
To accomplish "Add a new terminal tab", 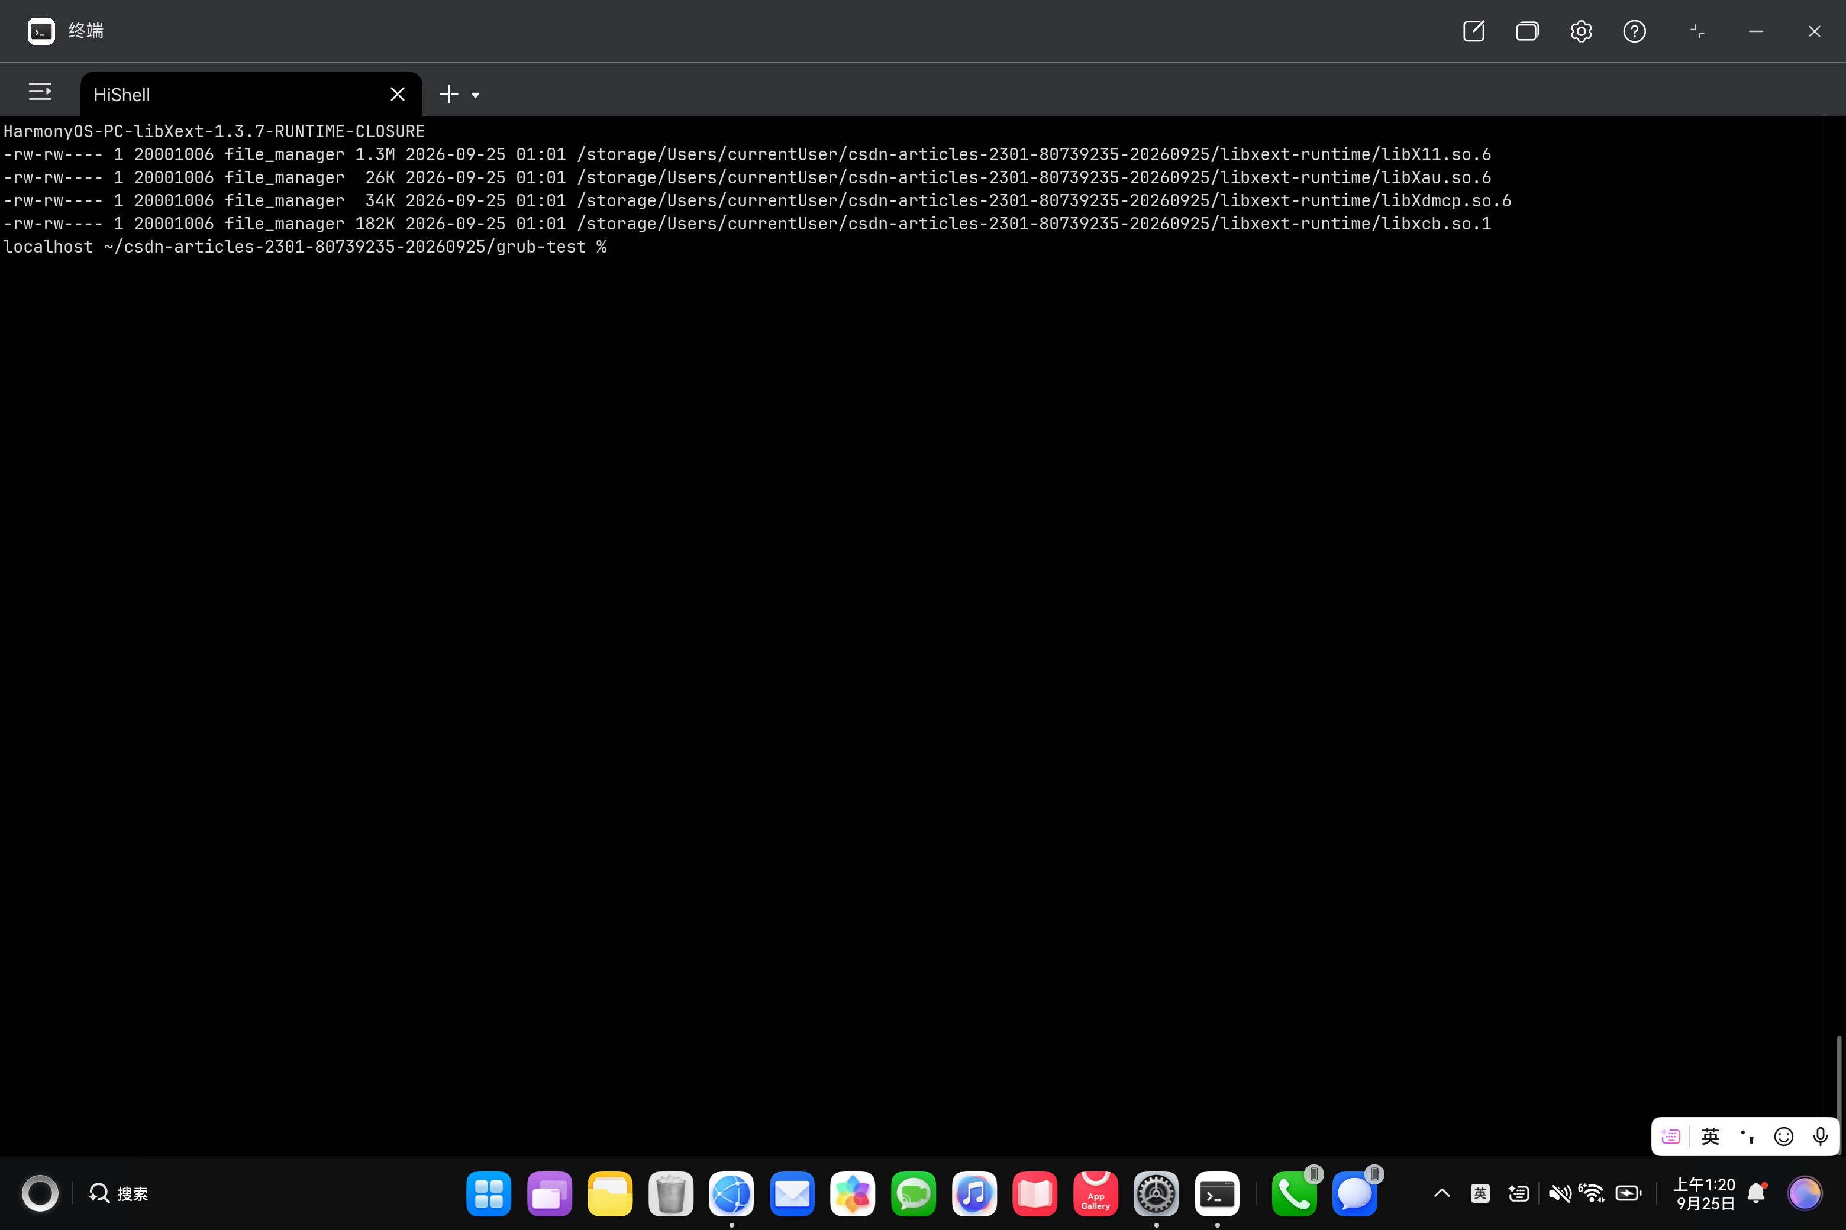I will click(x=448, y=94).
